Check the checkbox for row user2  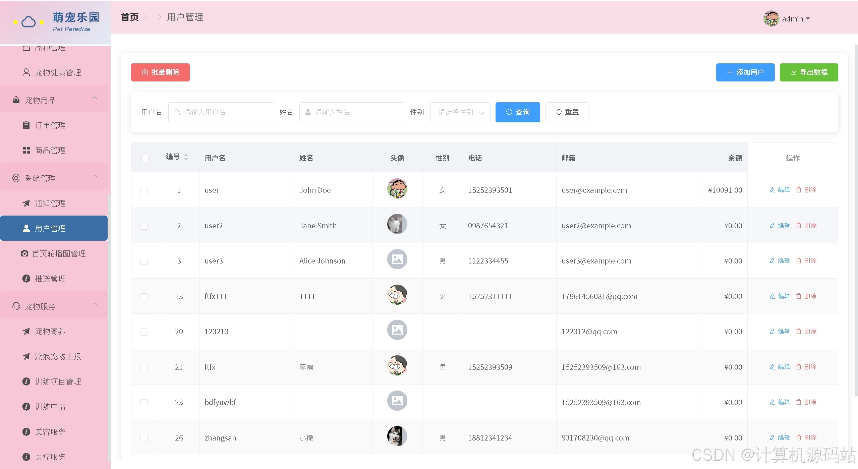[x=144, y=226]
